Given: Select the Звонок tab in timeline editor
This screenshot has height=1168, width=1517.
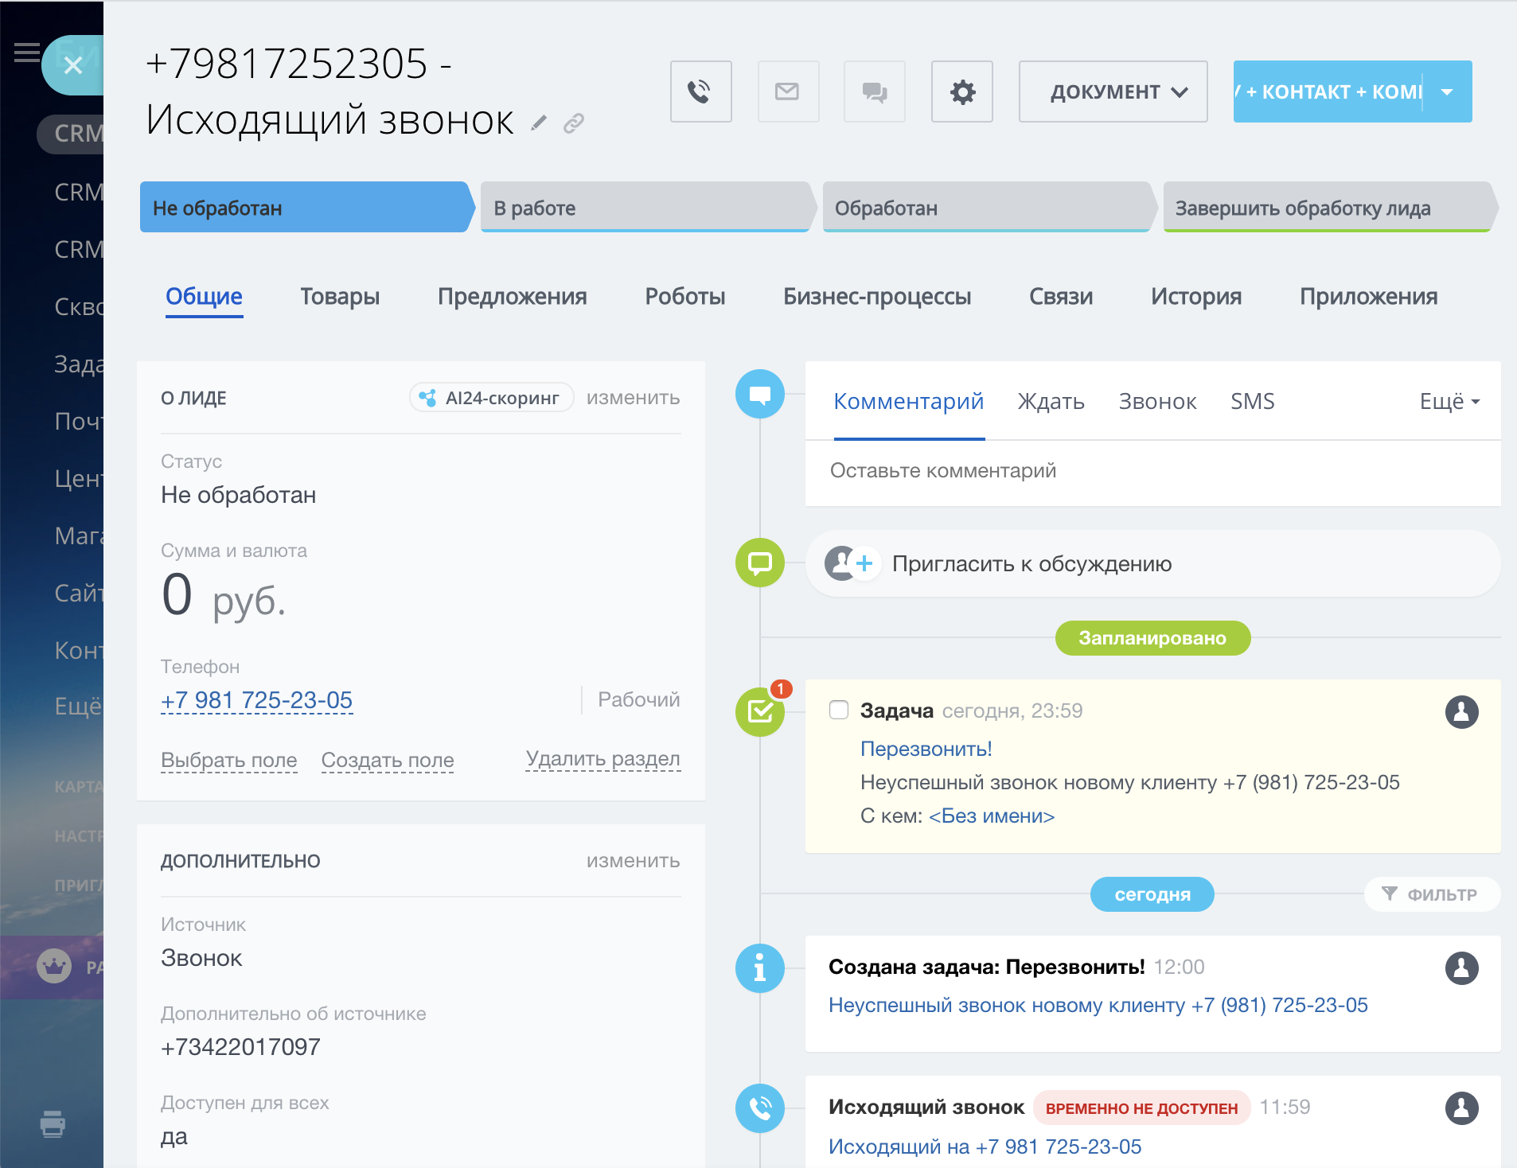Looking at the screenshot, I should (x=1156, y=402).
